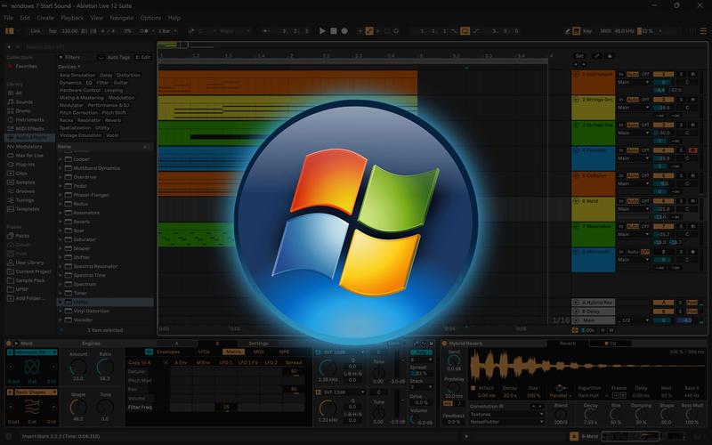Click the Edit button in browser filters

144,57
